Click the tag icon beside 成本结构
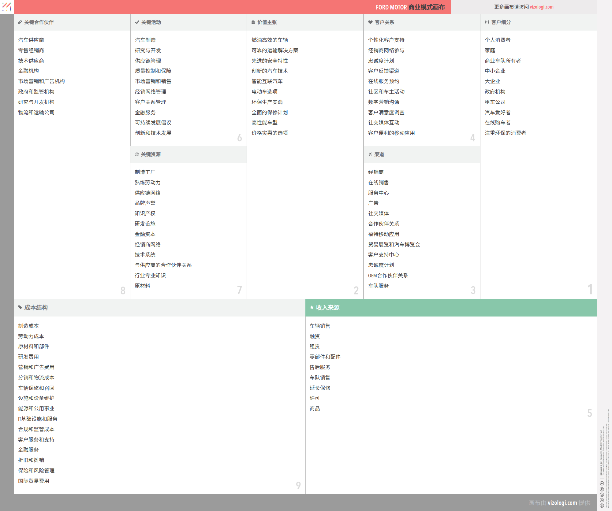The image size is (612, 511). pos(20,307)
